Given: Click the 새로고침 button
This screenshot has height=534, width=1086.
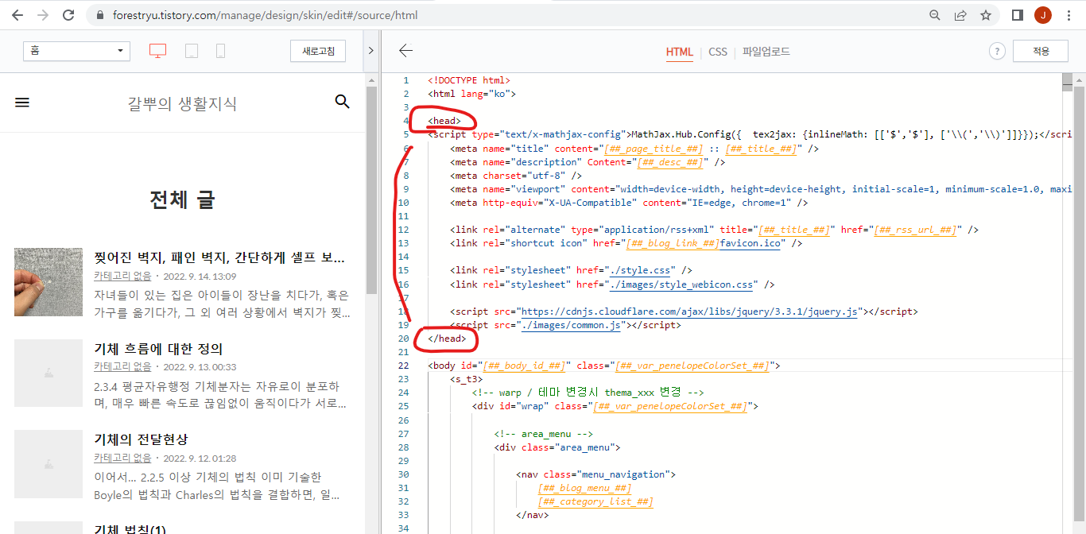Looking at the screenshot, I should pyautogui.click(x=318, y=51).
